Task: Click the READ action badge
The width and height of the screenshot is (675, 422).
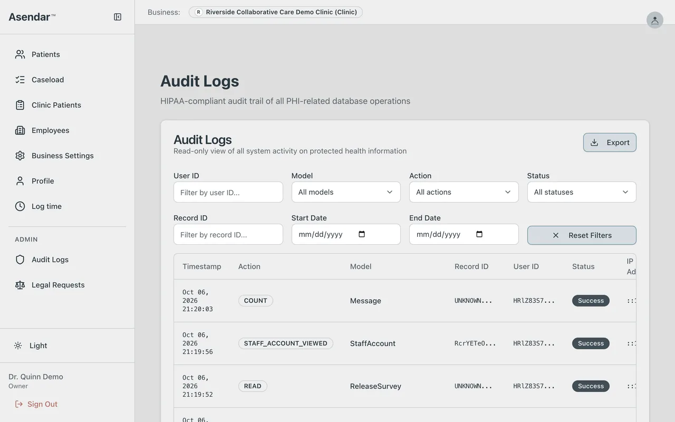Action: tap(253, 386)
